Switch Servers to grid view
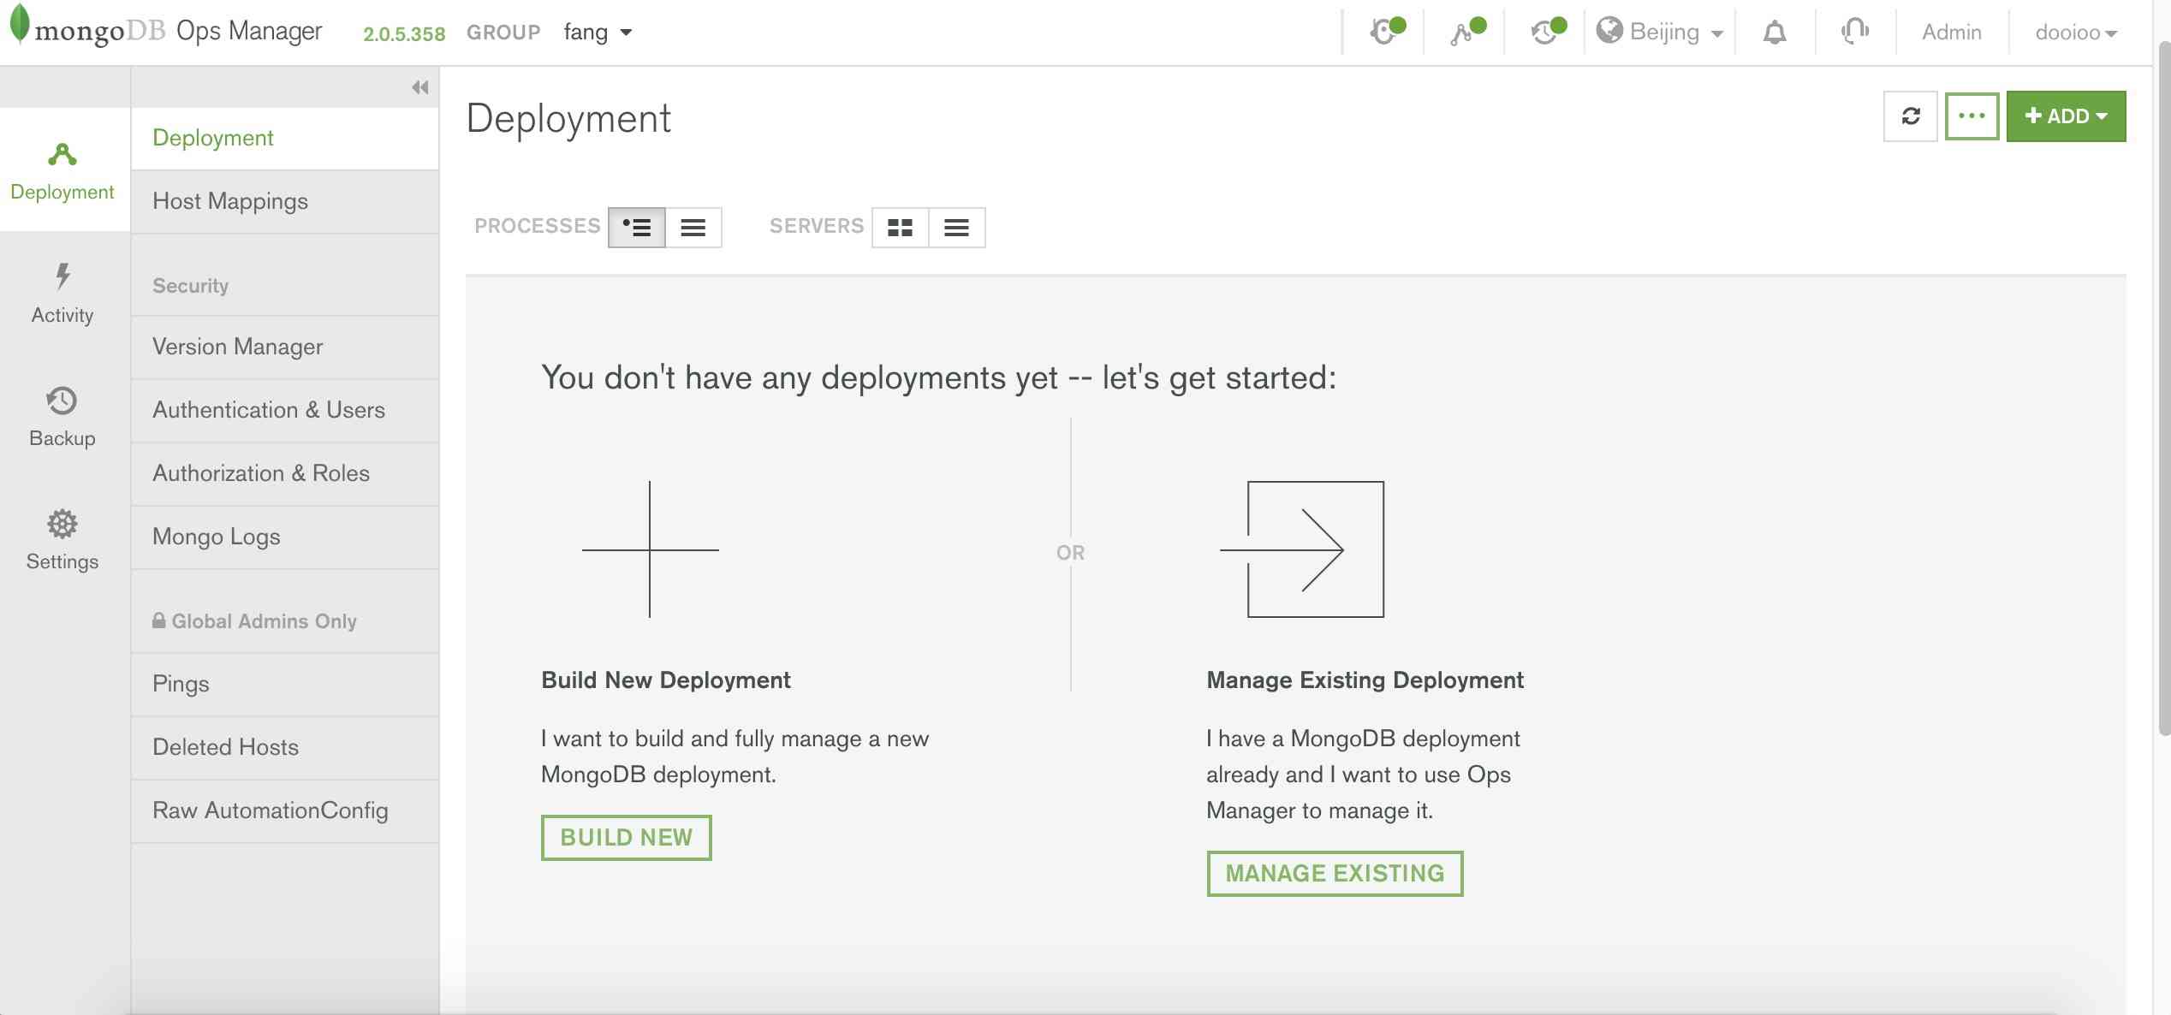This screenshot has width=2171, height=1015. pos(900,228)
